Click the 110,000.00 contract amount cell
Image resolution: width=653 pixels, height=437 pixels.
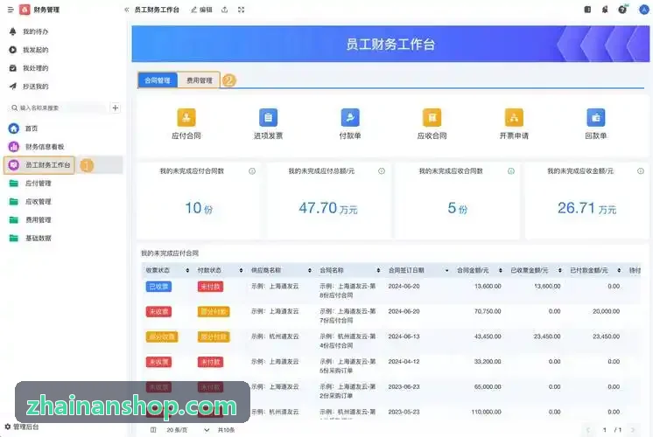pos(486,412)
